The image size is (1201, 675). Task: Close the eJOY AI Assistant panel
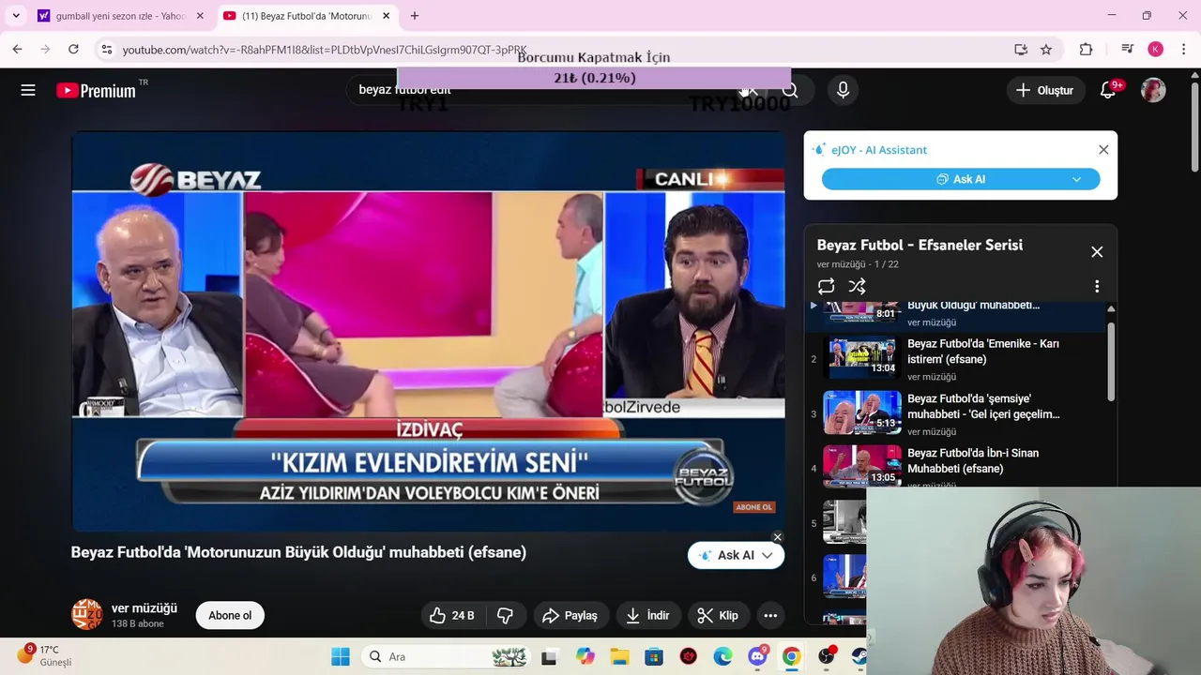click(x=1103, y=149)
